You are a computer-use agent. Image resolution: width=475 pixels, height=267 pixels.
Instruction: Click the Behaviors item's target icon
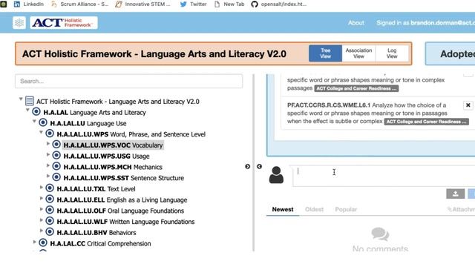[x=50, y=231]
